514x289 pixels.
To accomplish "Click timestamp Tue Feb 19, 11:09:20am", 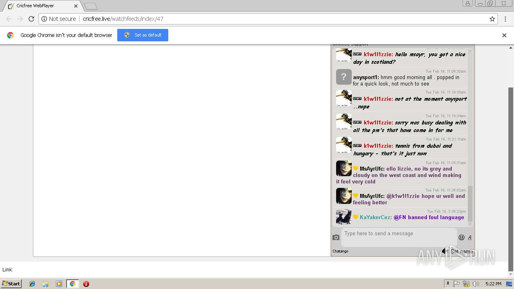I will click(x=446, y=71).
